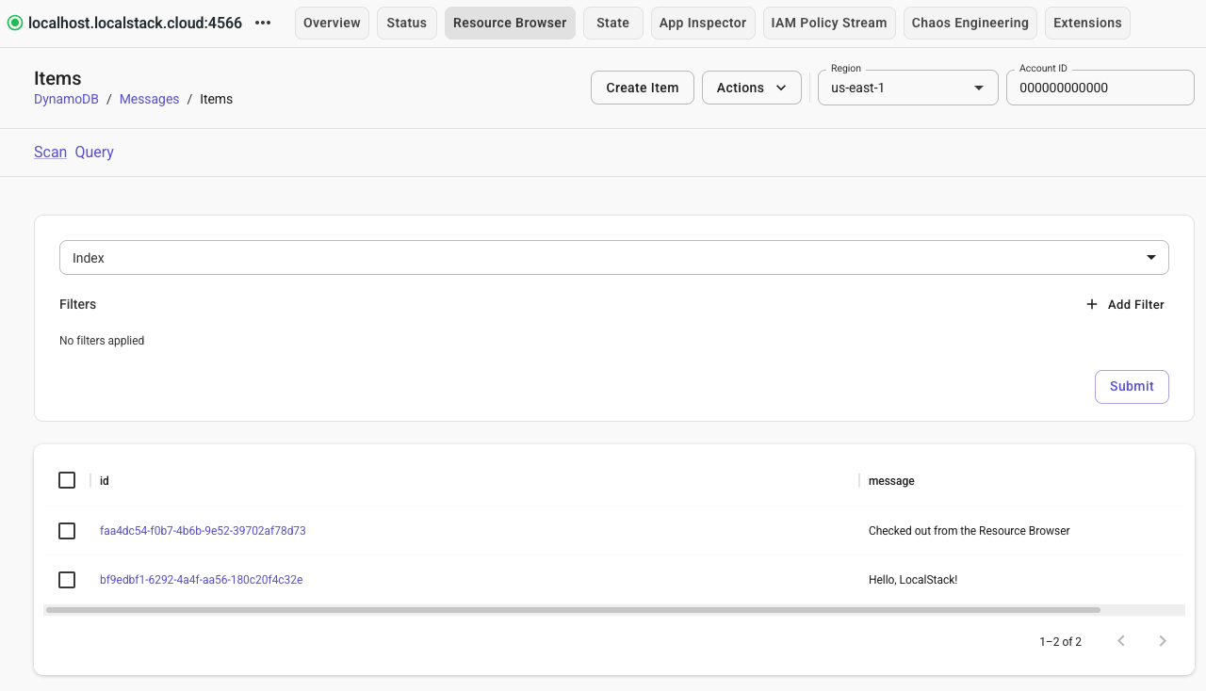Tick the select-all checkbox in table header
The width and height of the screenshot is (1206, 691).
point(67,480)
